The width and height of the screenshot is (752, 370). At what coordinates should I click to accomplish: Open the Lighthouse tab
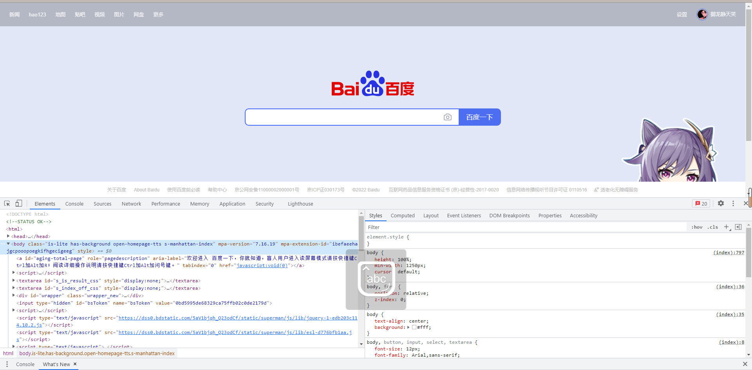pos(300,204)
